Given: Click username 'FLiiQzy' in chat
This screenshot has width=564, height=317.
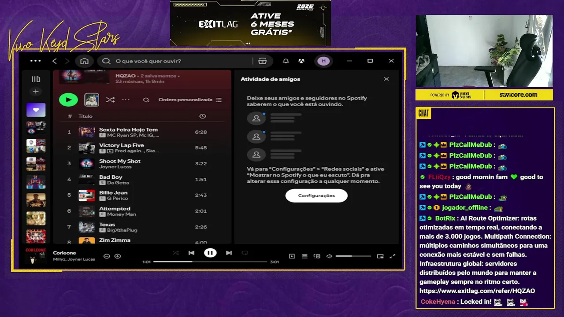Looking at the screenshot, I should [439, 177].
